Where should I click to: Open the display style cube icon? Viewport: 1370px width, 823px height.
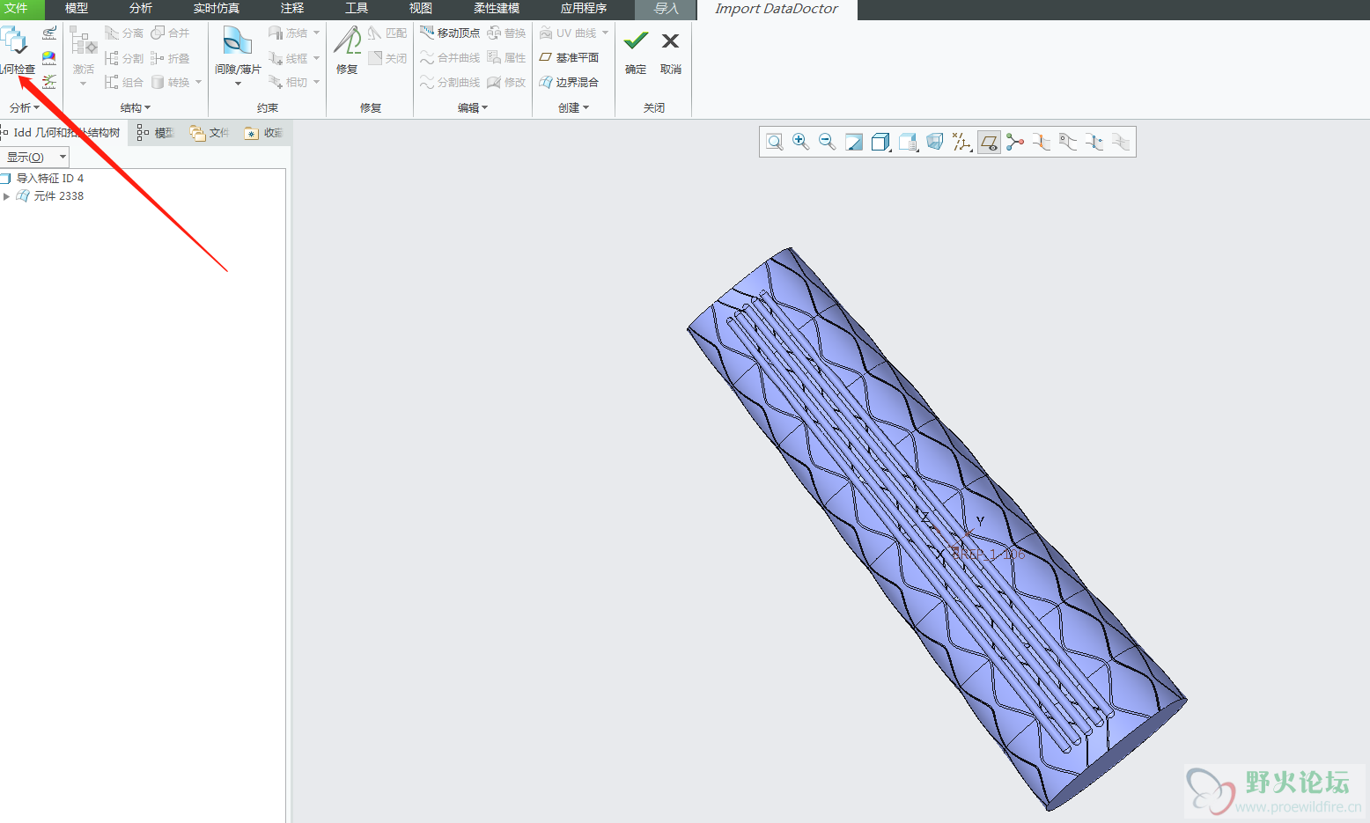point(880,142)
